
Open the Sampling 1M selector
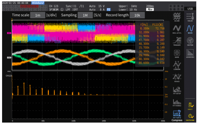85,15
